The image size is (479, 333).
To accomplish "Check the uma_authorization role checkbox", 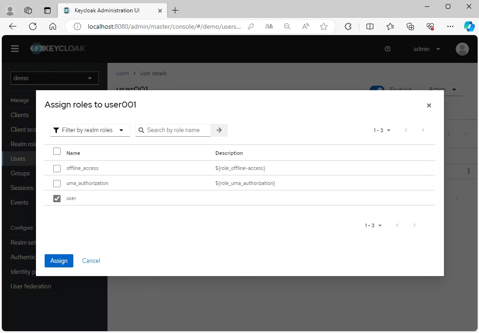I will point(57,184).
